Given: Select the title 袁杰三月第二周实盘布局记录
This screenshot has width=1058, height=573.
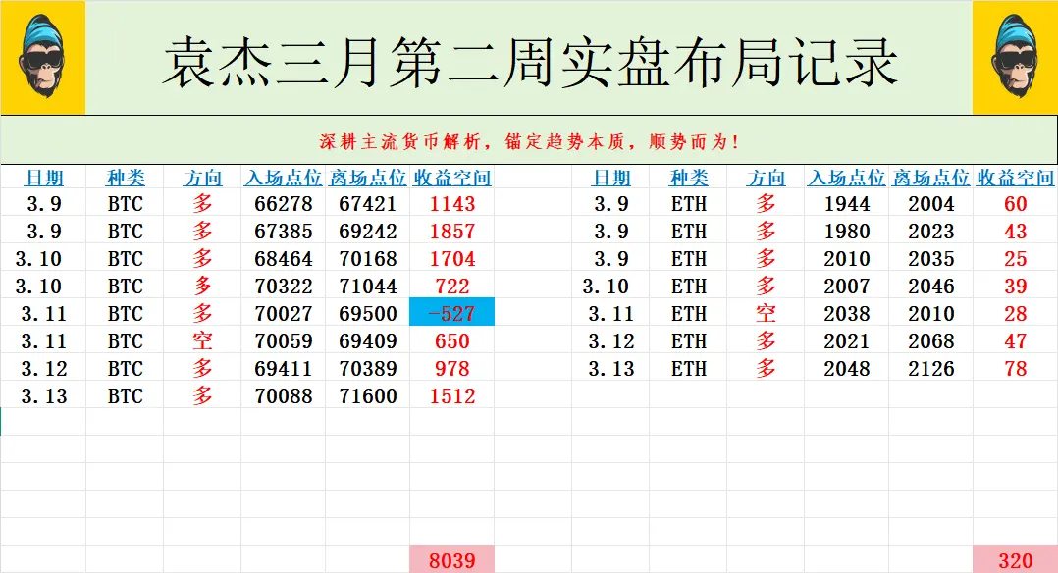Looking at the screenshot, I should coord(530,63).
